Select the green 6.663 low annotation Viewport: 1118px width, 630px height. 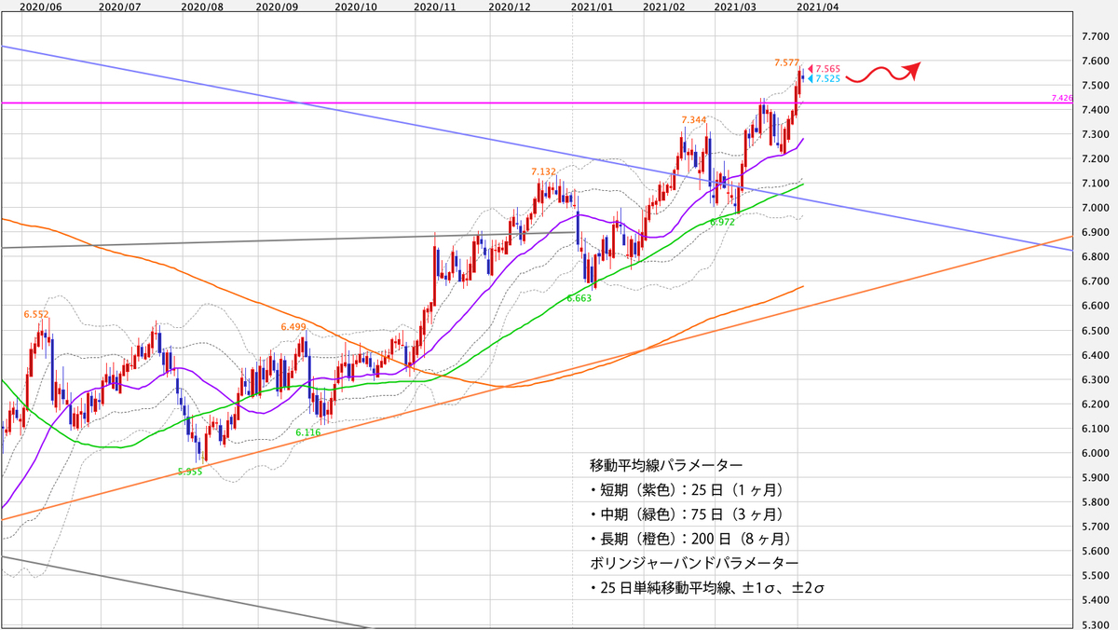[579, 297]
